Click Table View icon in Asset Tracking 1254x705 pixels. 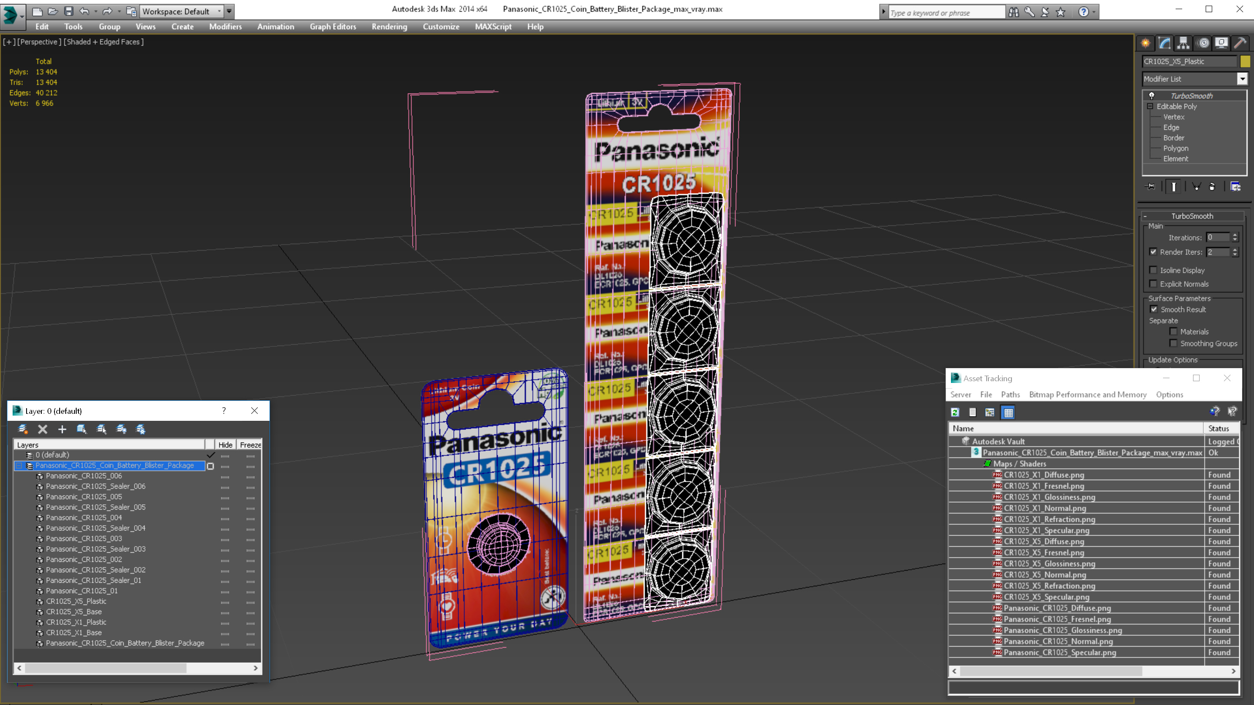(x=1008, y=413)
